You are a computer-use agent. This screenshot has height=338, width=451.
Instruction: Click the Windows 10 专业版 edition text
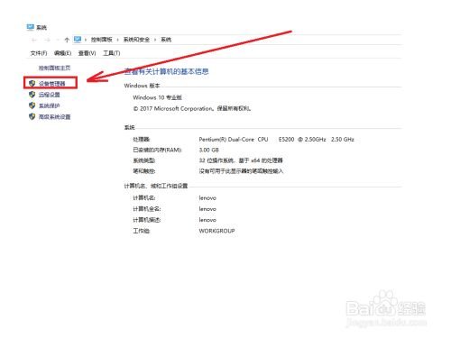coord(157,97)
